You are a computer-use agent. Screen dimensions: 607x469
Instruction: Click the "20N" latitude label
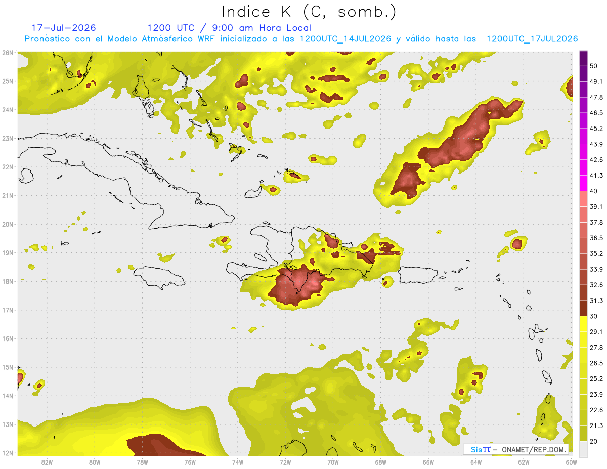(x=8, y=224)
